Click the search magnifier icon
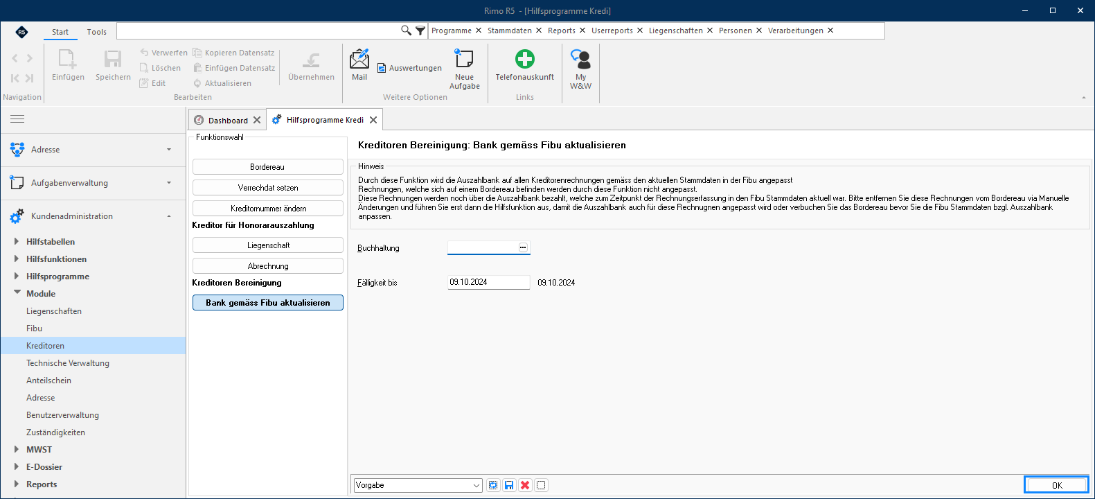This screenshot has height=499, width=1095. click(406, 30)
